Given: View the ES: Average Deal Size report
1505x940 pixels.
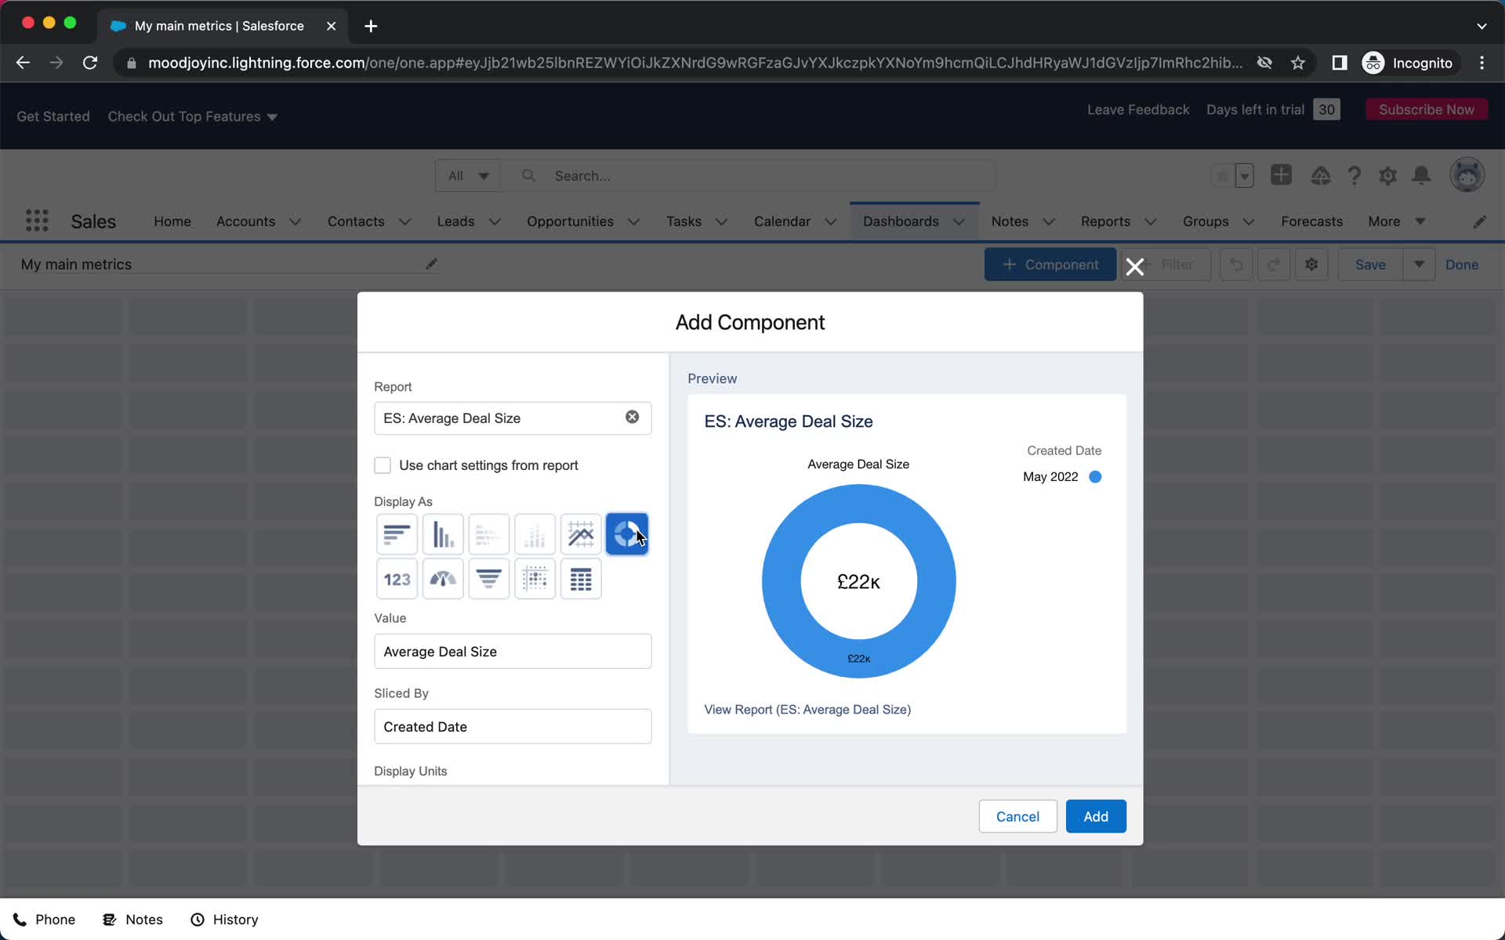Looking at the screenshot, I should (x=806, y=710).
